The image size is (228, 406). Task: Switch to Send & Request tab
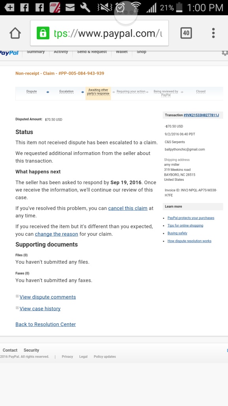pos(92,52)
